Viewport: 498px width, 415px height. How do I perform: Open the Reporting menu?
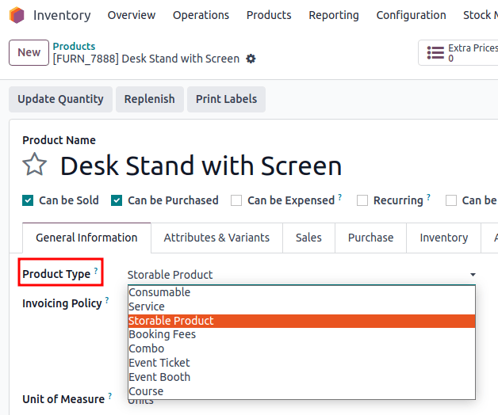(334, 15)
